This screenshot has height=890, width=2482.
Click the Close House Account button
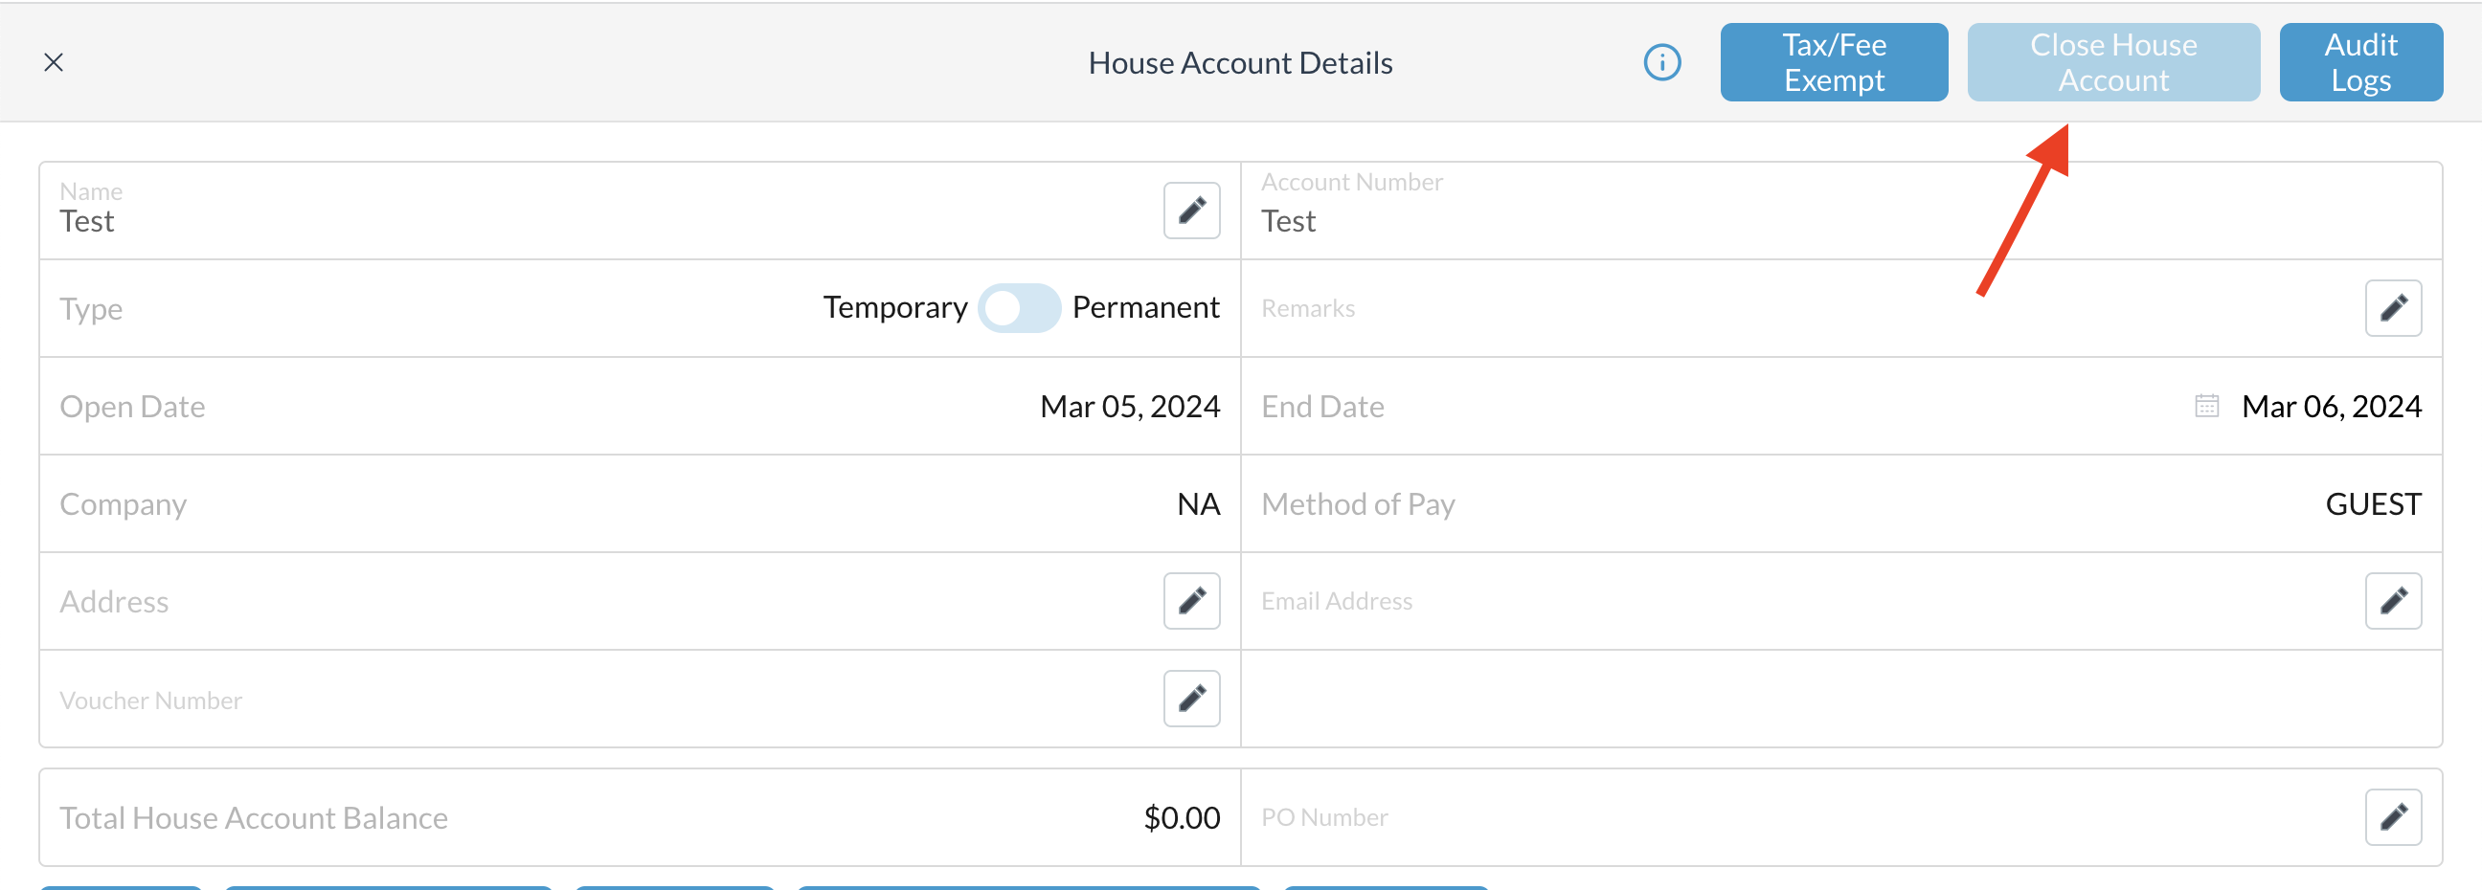[x=2113, y=62]
